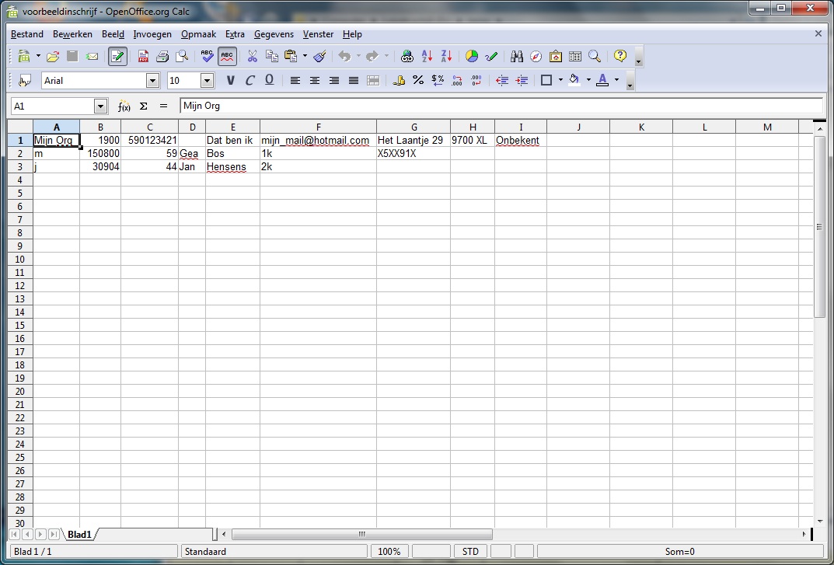834x565 pixels.
Task: Open the font size dropdown
Action: 207,81
